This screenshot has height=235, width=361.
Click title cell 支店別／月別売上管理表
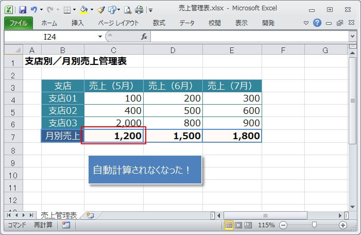(76, 61)
